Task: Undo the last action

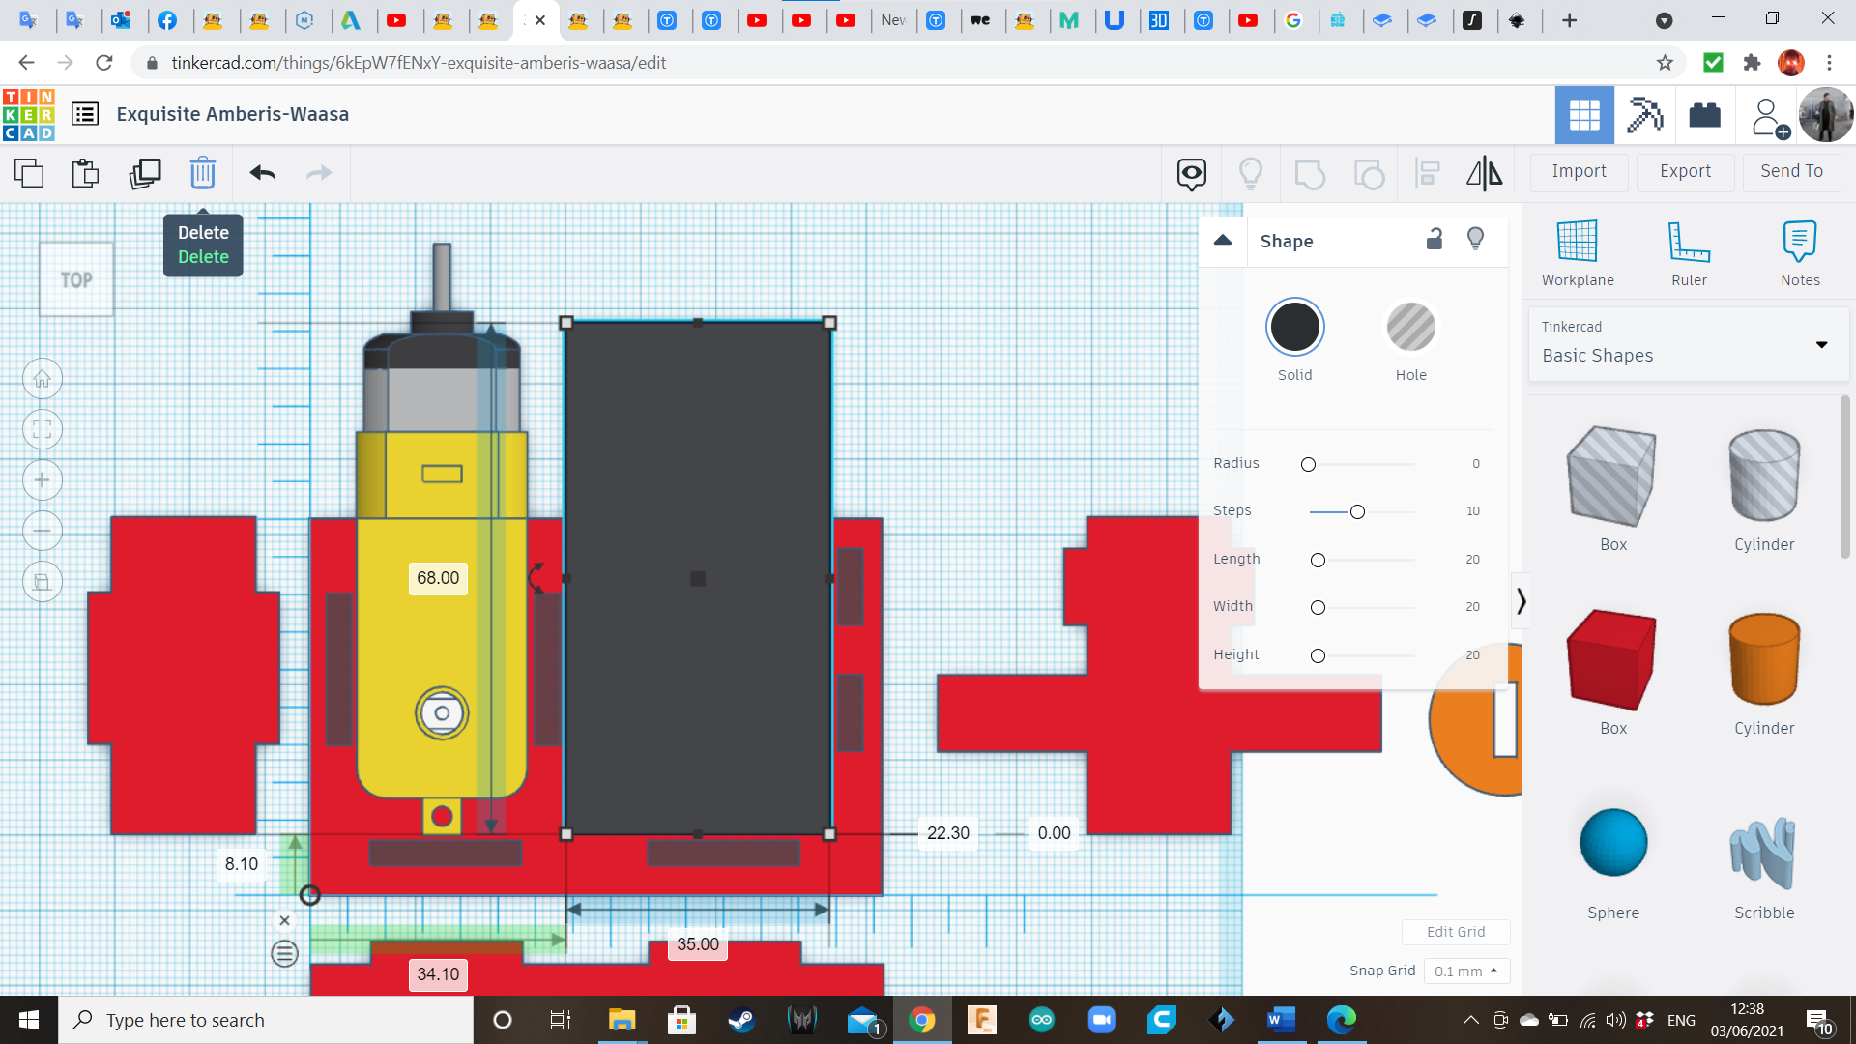Action: tap(262, 173)
